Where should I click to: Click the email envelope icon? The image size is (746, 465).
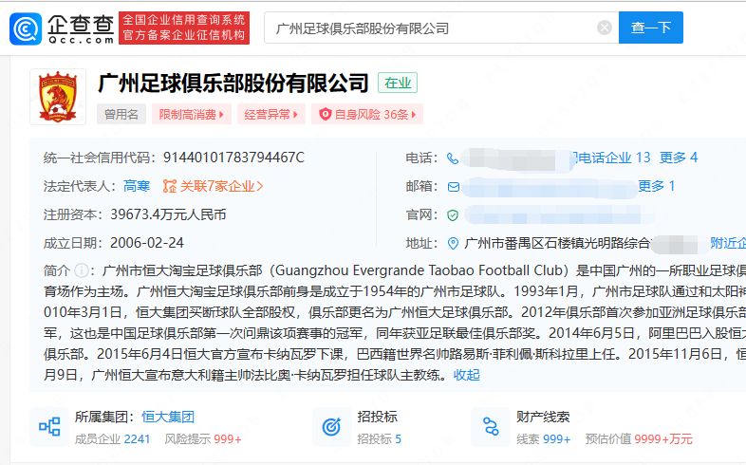[x=454, y=186]
